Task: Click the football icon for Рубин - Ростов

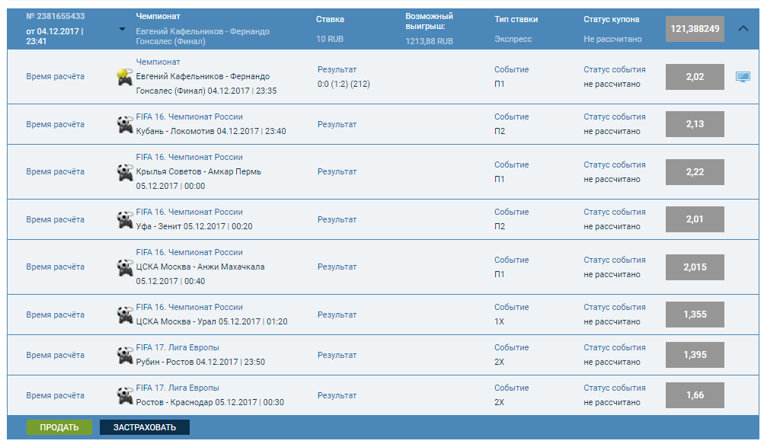Action: (125, 355)
